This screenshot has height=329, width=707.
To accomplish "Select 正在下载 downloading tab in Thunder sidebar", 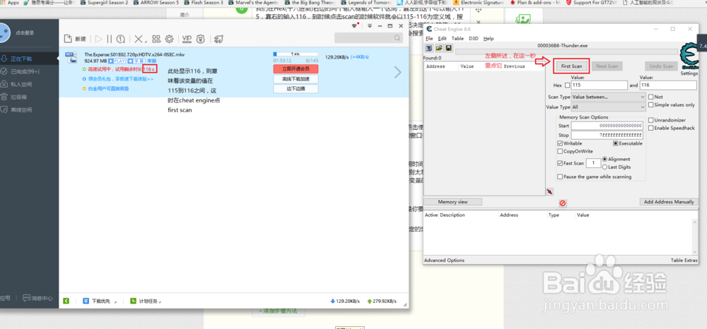I will [29, 59].
